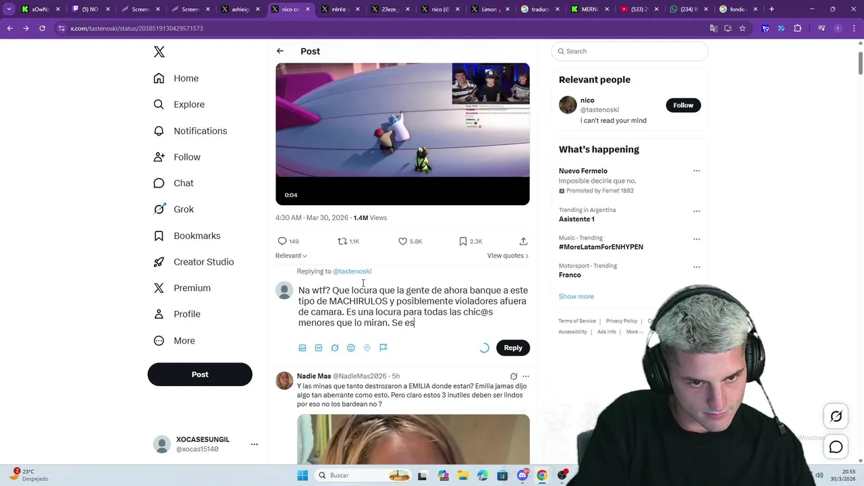864x486 pixels.
Task: Open View quotes link
Action: (x=508, y=256)
